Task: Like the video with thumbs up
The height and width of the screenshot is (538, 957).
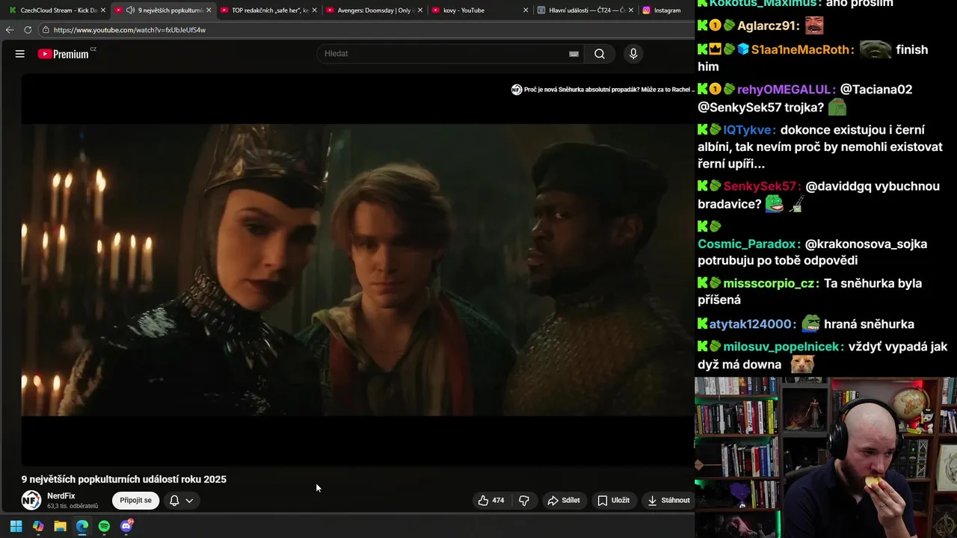Action: click(x=491, y=501)
